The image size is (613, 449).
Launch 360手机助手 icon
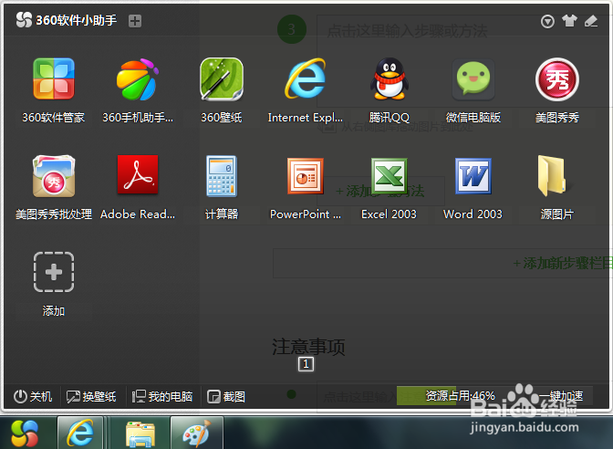point(137,79)
